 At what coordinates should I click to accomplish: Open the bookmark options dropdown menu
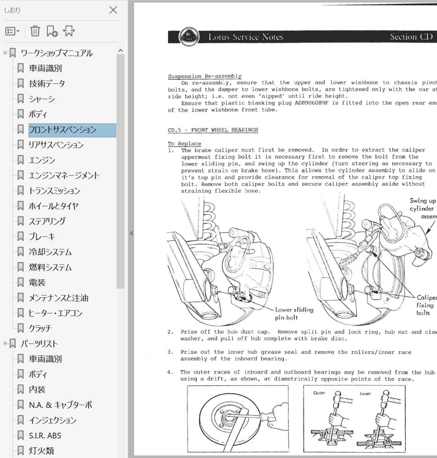point(12,31)
